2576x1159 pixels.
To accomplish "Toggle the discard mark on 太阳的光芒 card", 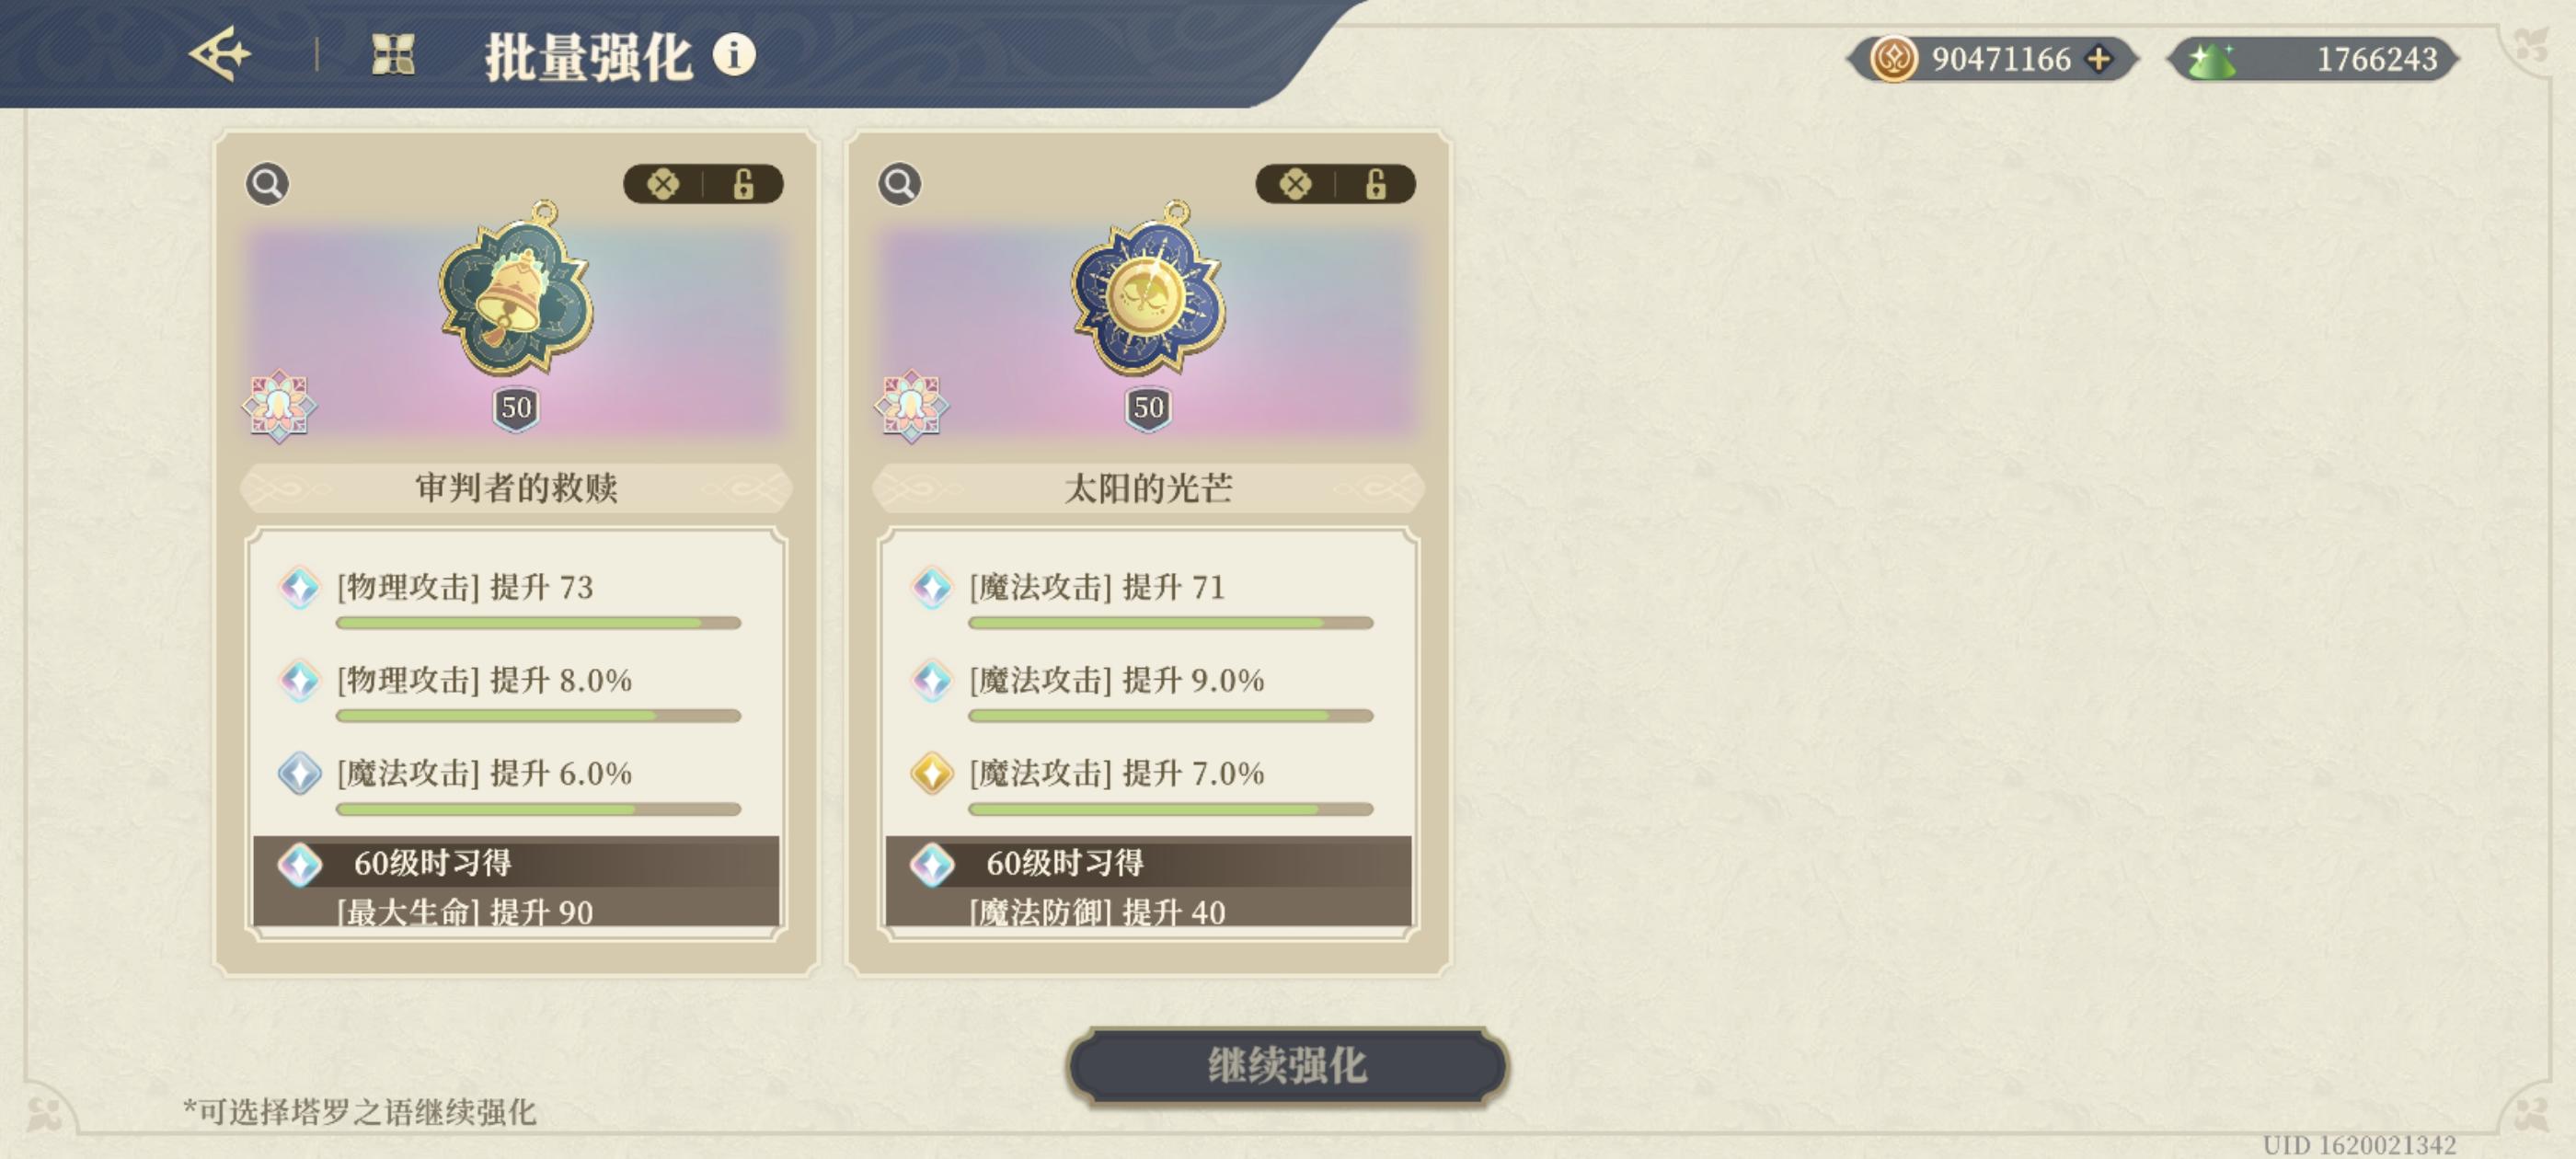I will pyautogui.click(x=1295, y=184).
